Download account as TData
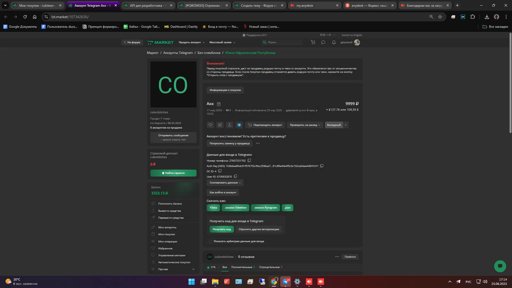This screenshot has height=288, width=512. coord(213,207)
